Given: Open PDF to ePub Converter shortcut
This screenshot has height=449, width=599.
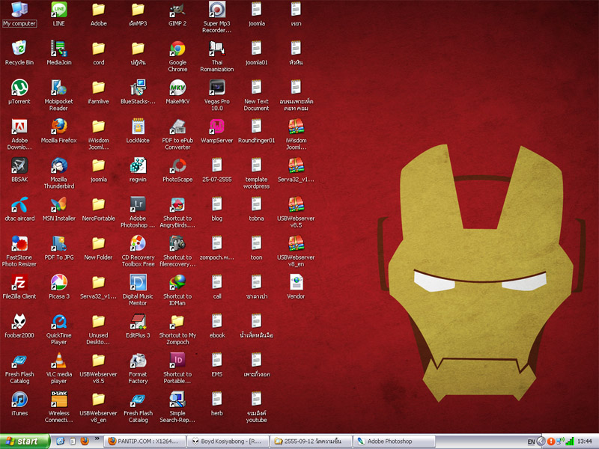Looking at the screenshot, I should (177, 135).
